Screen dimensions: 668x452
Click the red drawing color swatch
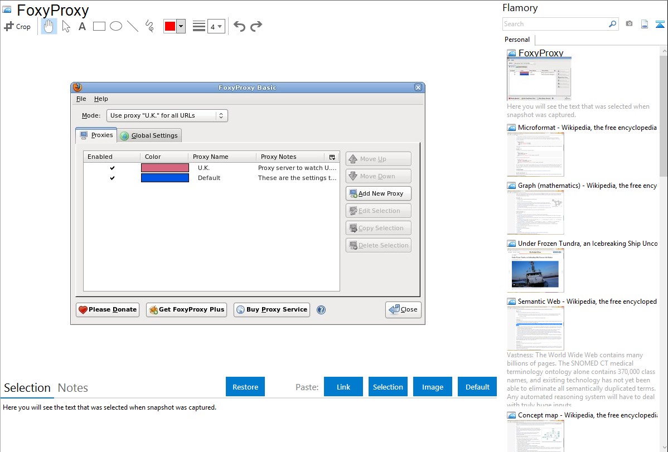170,26
